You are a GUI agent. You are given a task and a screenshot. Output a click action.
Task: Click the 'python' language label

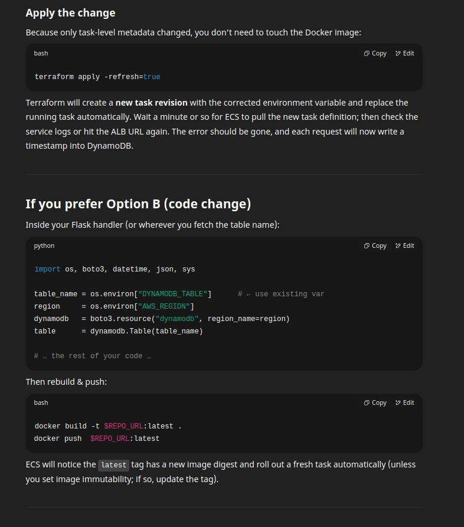44,246
